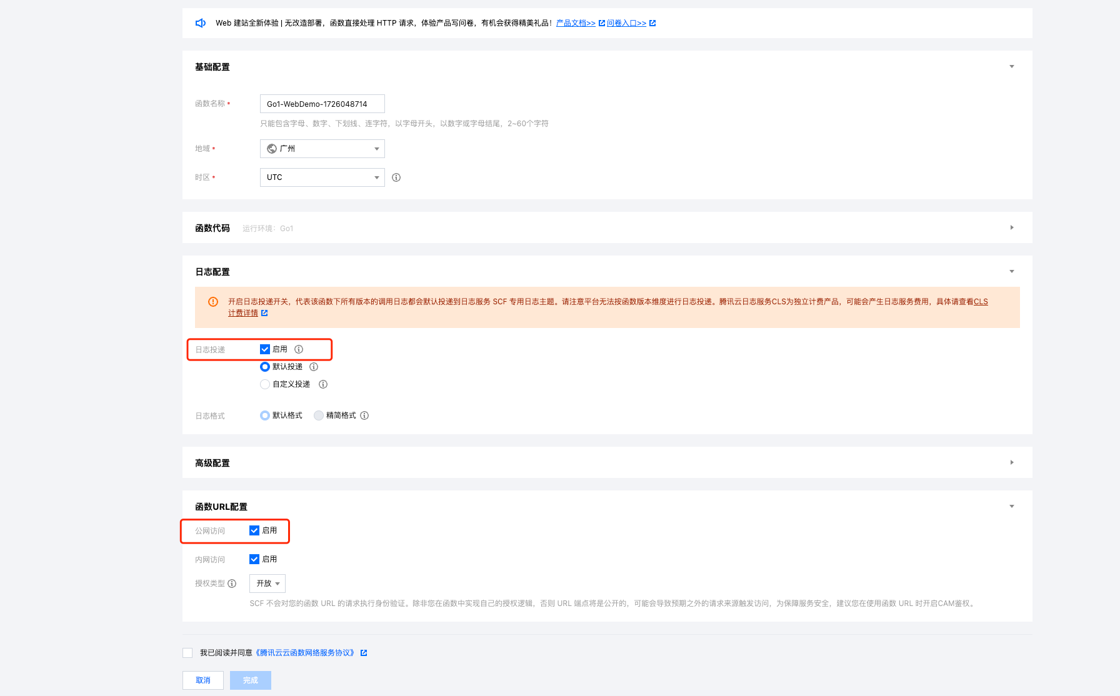Toggle the 内网访问 启用 checkbox
Screen dimensions: 1120x696
point(254,559)
